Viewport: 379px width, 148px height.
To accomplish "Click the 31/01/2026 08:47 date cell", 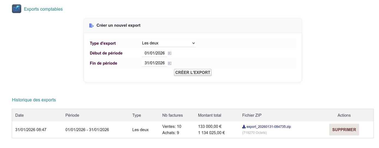I will pyautogui.click(x=31, y=130).
